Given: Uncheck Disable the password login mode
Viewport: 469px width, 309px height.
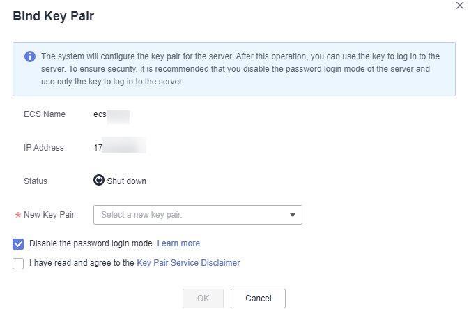Looking at the screenshot, I should click(x=18, y=243).
